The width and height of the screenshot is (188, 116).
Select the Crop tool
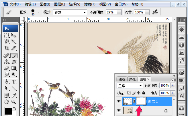7,48
